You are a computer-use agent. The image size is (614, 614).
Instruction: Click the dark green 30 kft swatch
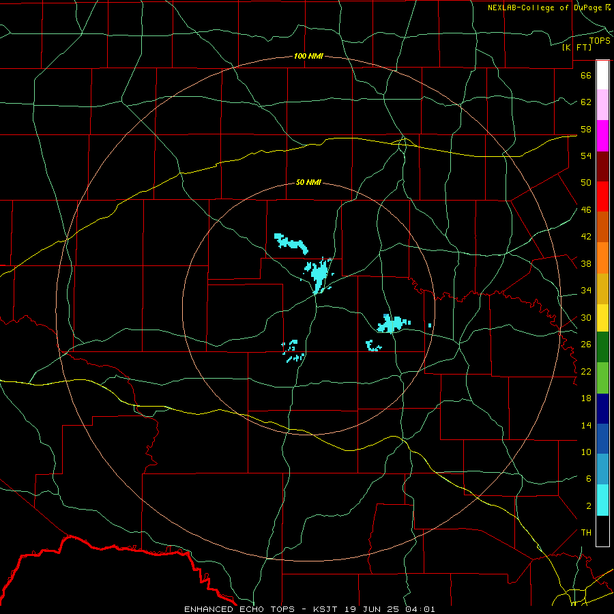[602, 347]
